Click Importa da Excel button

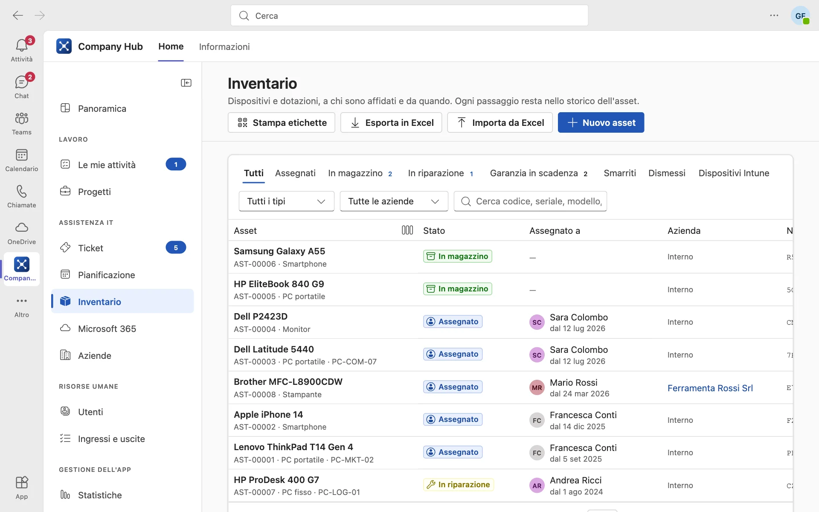[x=500, y=122]
